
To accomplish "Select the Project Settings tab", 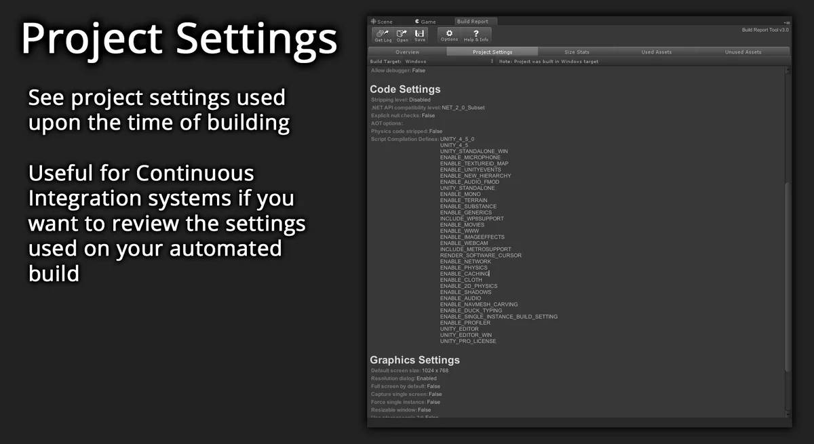I will coord(492,52).
